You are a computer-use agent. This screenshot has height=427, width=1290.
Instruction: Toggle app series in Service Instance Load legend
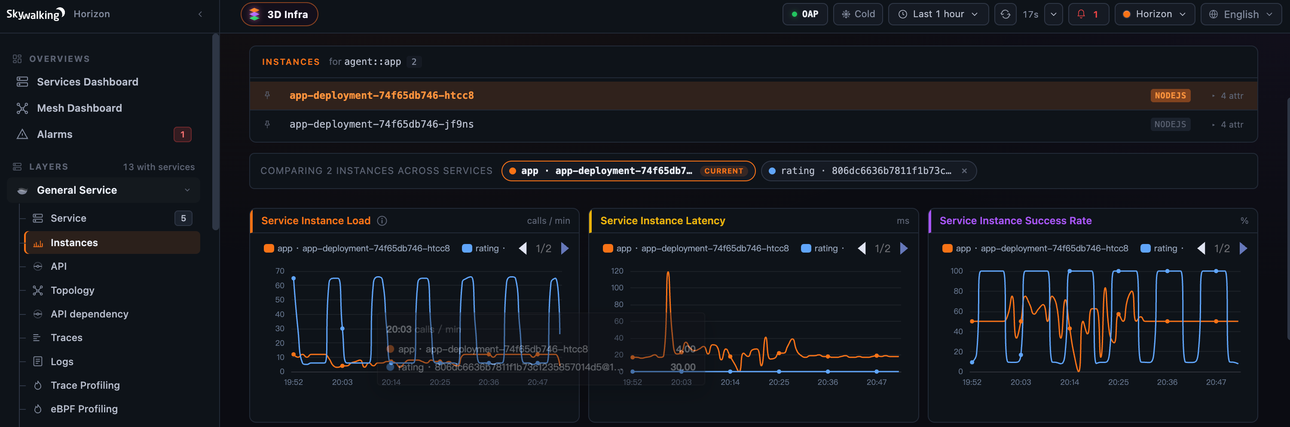pyautogui.click(x=357, y=248)
